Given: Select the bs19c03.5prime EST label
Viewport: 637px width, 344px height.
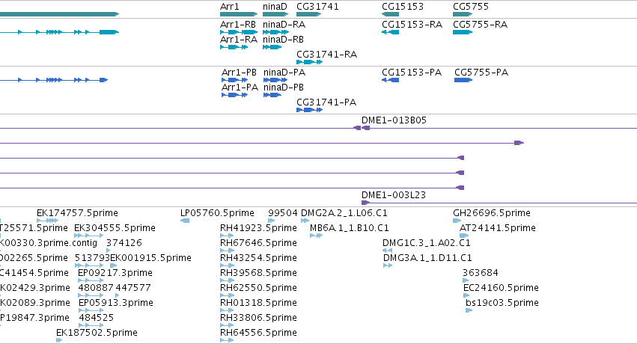Looking at the screenshot, I should tap(502, 303).
